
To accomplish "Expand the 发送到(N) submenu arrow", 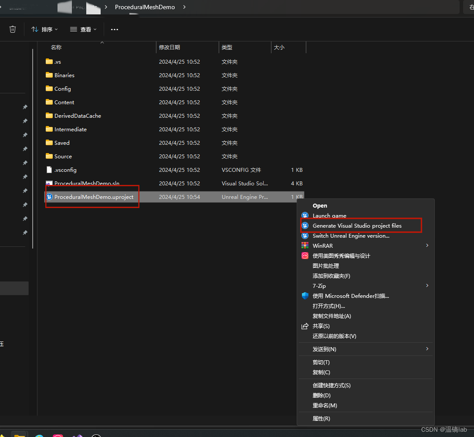I will click(x=427, y=348).
